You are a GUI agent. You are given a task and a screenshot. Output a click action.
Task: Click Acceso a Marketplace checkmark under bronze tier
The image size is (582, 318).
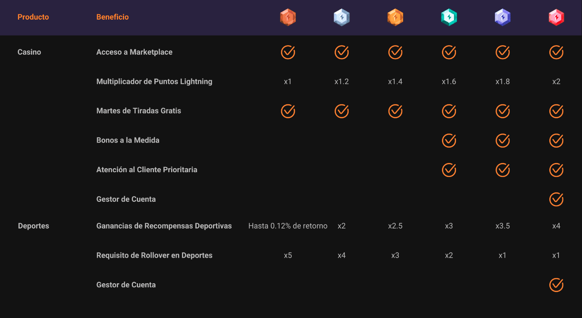point(288,52)
